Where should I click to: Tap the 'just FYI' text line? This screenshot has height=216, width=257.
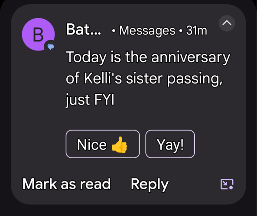click(x=90, y=100)
